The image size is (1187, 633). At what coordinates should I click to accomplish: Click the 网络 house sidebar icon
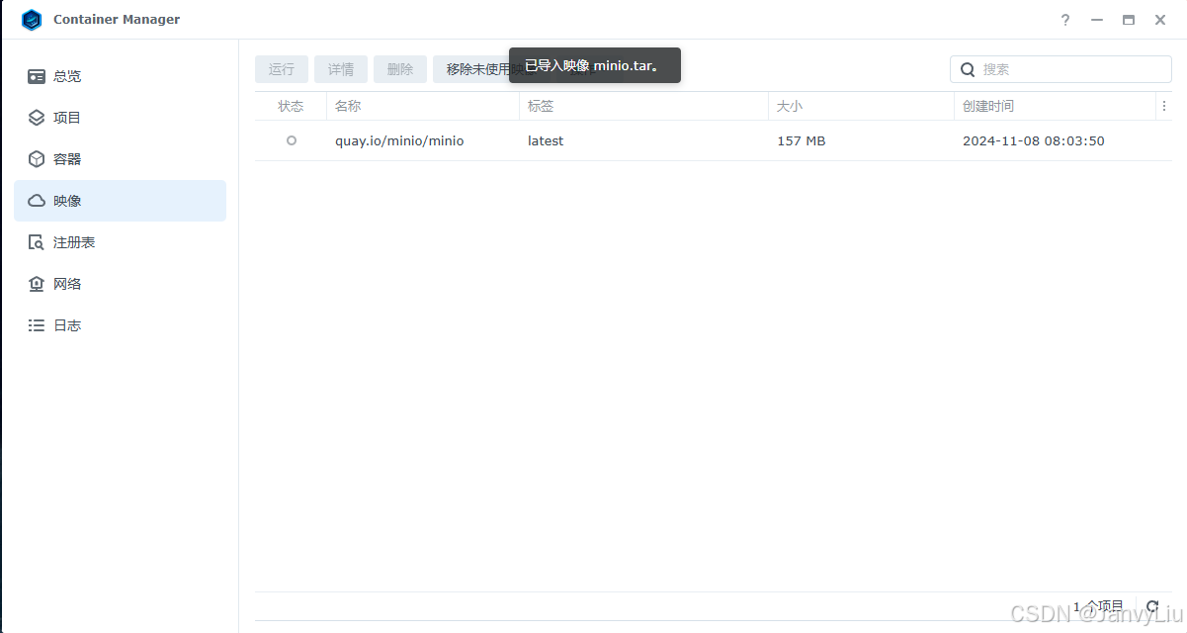click(37, 284)
